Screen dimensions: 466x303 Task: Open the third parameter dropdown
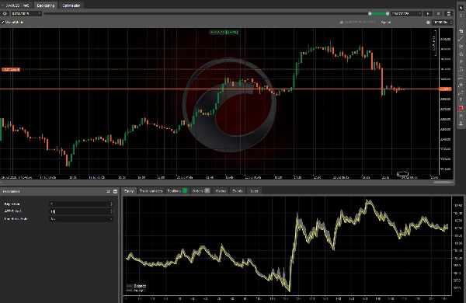(x=81, y=219)
